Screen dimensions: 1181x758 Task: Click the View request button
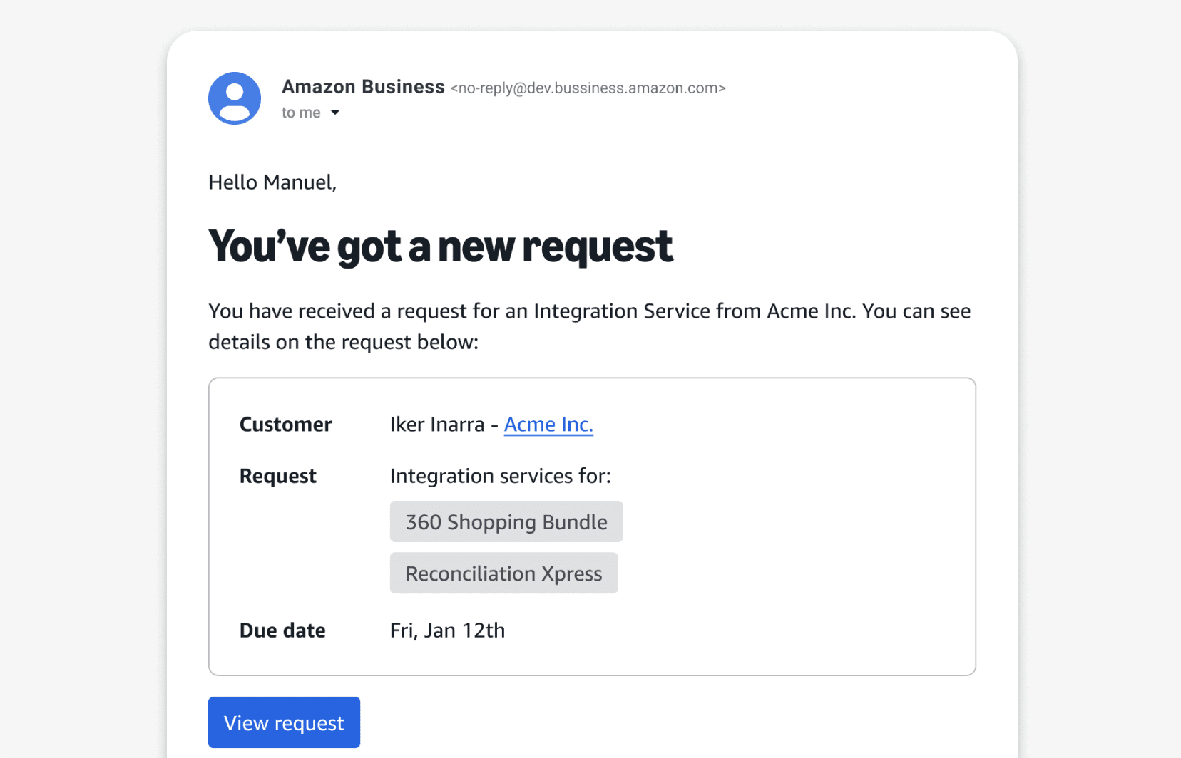(x=284, y=722)
